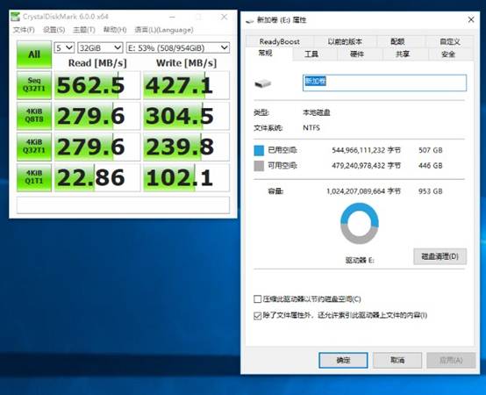The height and width of the screenshot is (395, 486).
Task: Open the 设置(S) menu
Action: [x=54, y=30]
